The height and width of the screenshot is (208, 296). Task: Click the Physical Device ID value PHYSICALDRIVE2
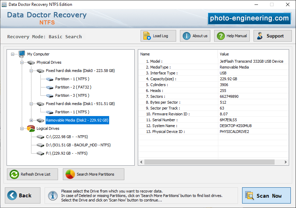point(234,132)
